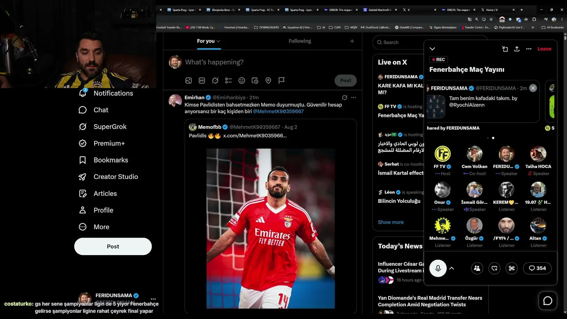Open the Chat speech bubble icon in sidebar
567x319 pixels.
tap(82, 110)
